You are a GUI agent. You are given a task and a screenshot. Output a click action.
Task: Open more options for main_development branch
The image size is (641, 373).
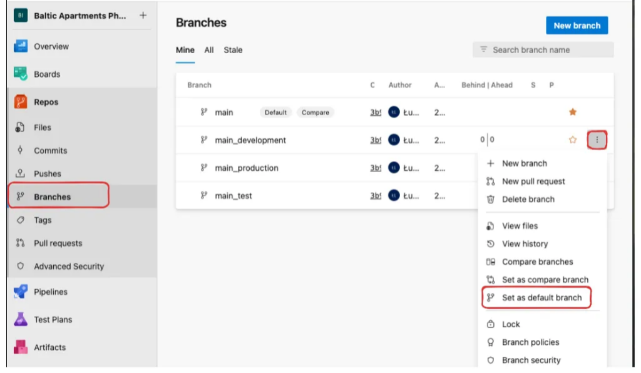click(x=597, y=140)
